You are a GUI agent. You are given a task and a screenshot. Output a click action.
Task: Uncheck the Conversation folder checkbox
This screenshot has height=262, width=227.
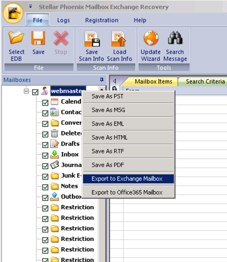[x=45, y=124]
